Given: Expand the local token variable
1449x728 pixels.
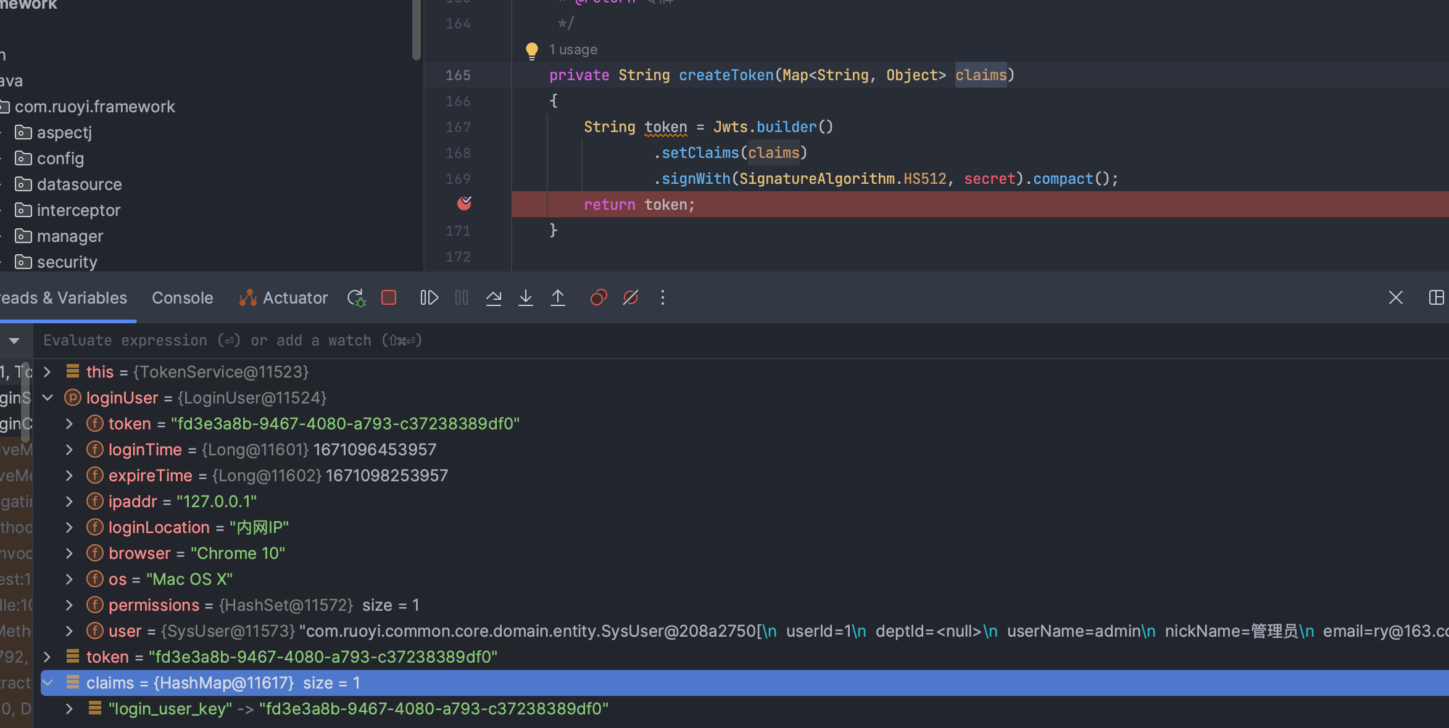Looking at the screenshot, I should [47, 657].
